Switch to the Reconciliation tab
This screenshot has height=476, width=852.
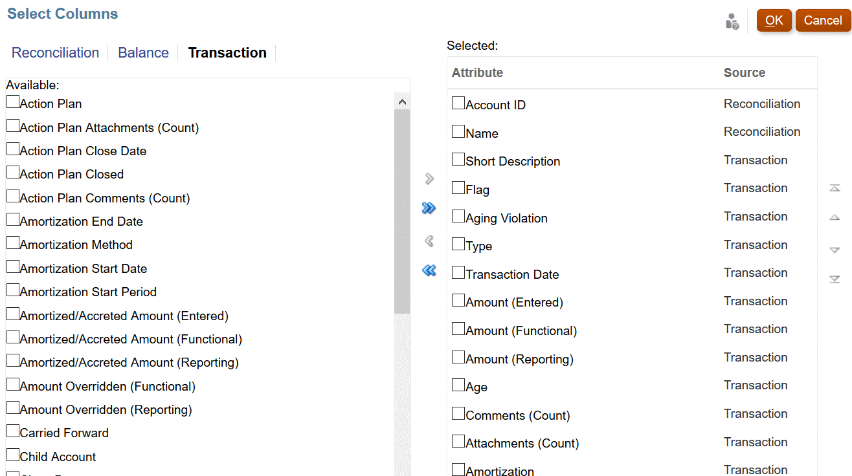[55, 52]
